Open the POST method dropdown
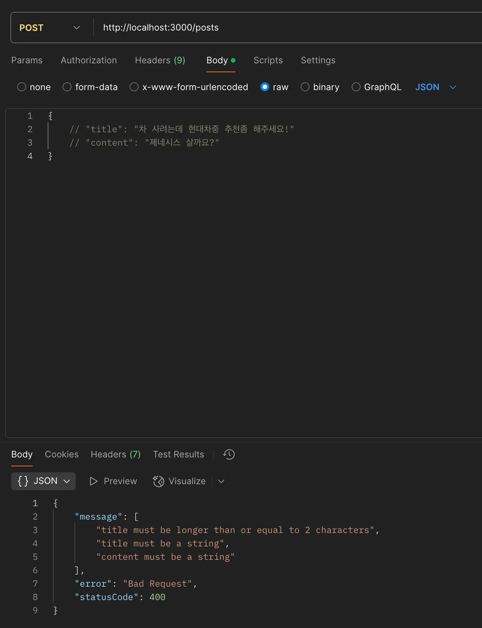This screenshot has width=482, height=628. click(x=50, y=28)
